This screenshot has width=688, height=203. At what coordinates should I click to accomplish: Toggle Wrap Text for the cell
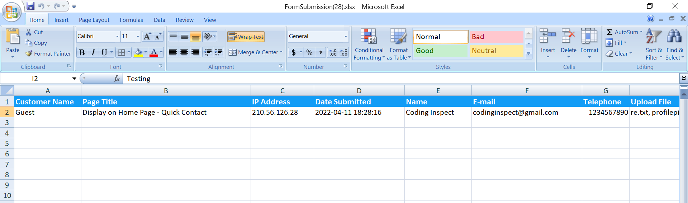pyautogui.click(x=246, y=37)
